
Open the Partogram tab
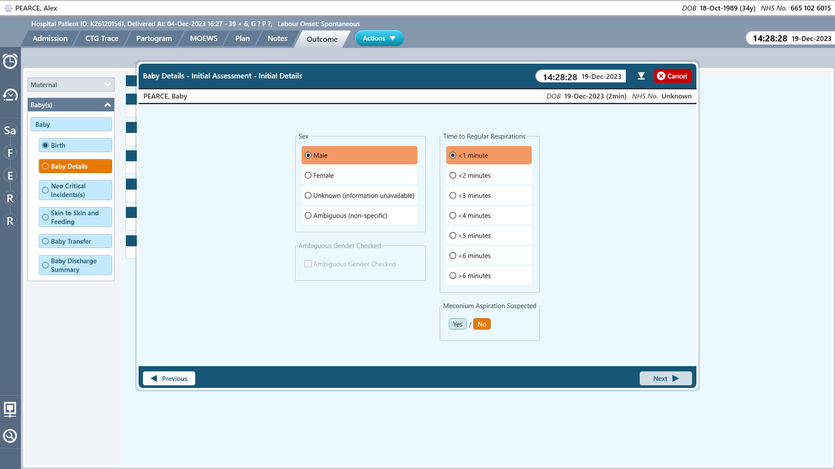(154, 38)
